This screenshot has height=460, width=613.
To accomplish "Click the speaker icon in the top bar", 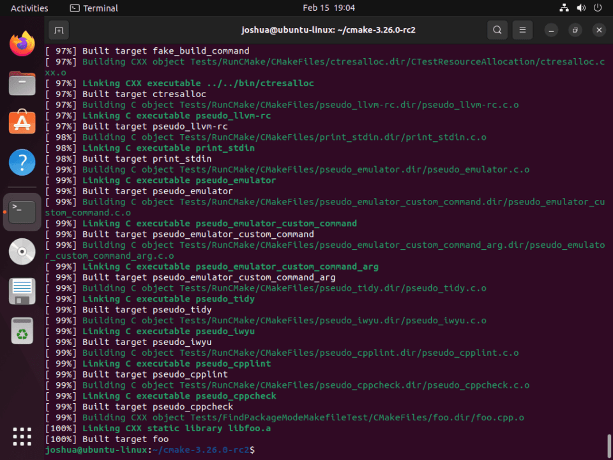I will click(x=580, y=8).
